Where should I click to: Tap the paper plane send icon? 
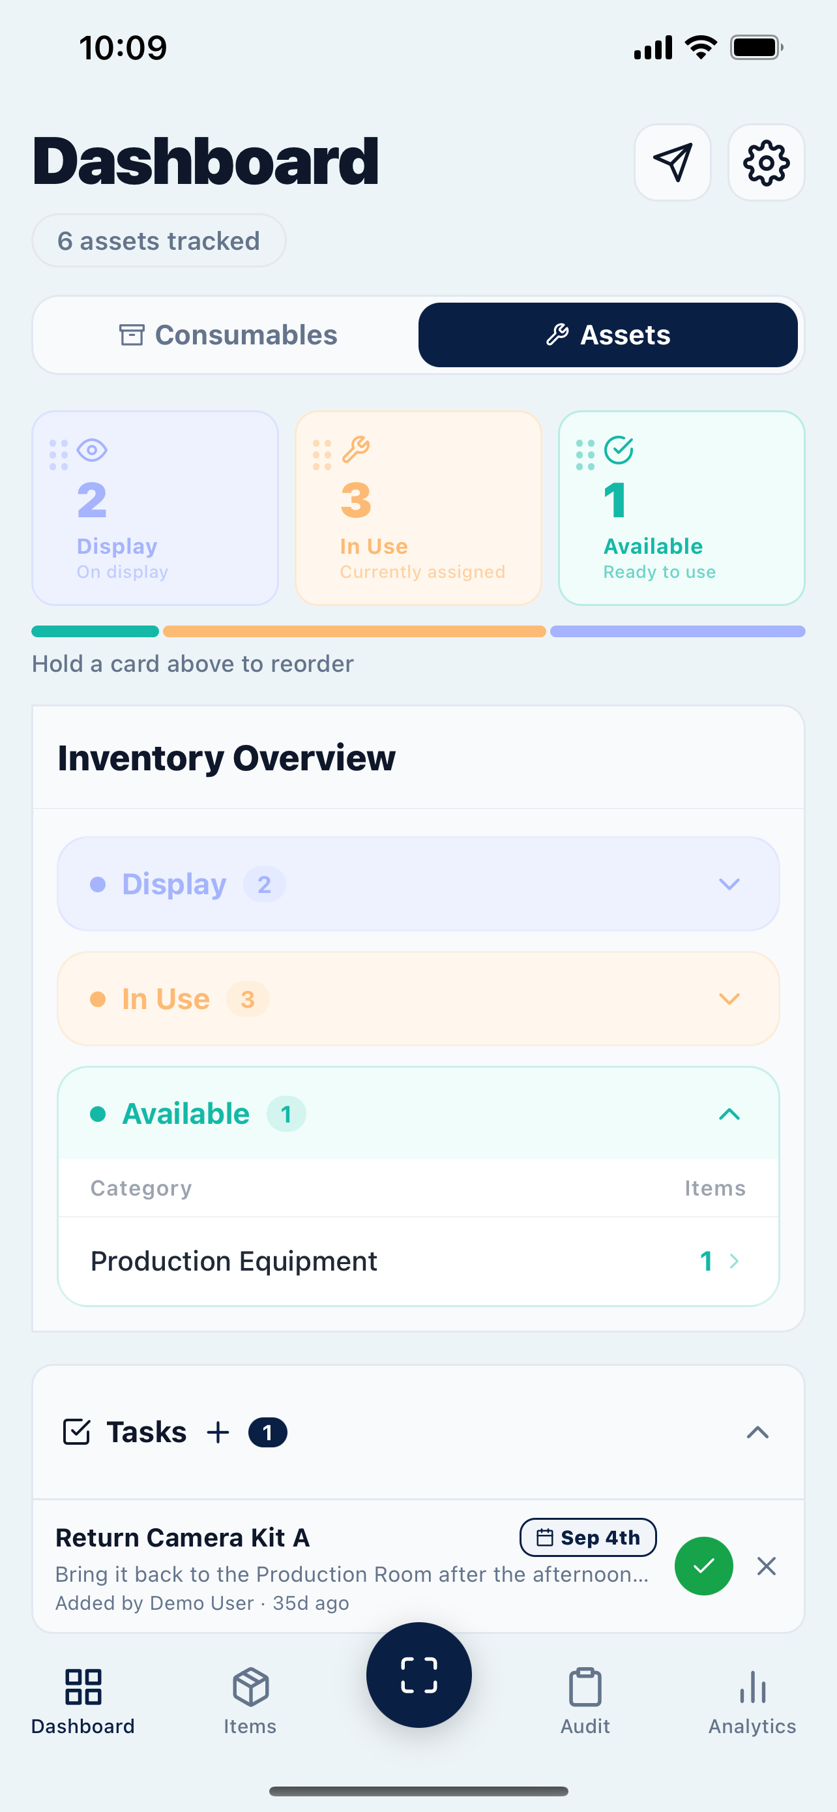tap(673, 162)
